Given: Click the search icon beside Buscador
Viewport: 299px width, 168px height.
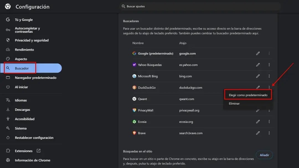Looking at the screenshot, I should [8, 68].
